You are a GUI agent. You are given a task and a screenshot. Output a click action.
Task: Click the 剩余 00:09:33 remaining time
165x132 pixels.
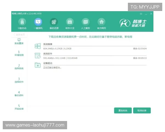[140, 58]
